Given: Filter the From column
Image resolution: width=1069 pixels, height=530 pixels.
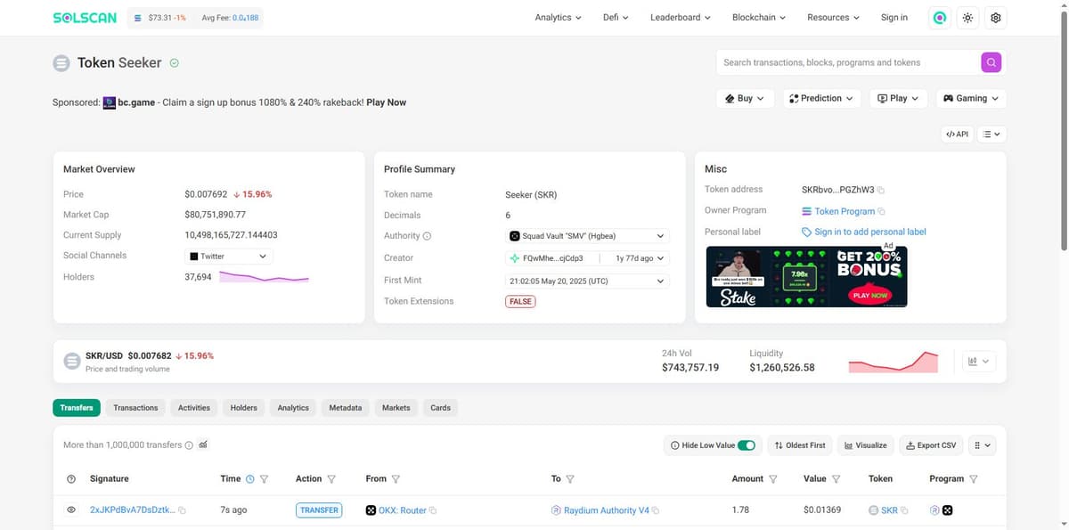Looking at the screenshot, I should (396, 479).
